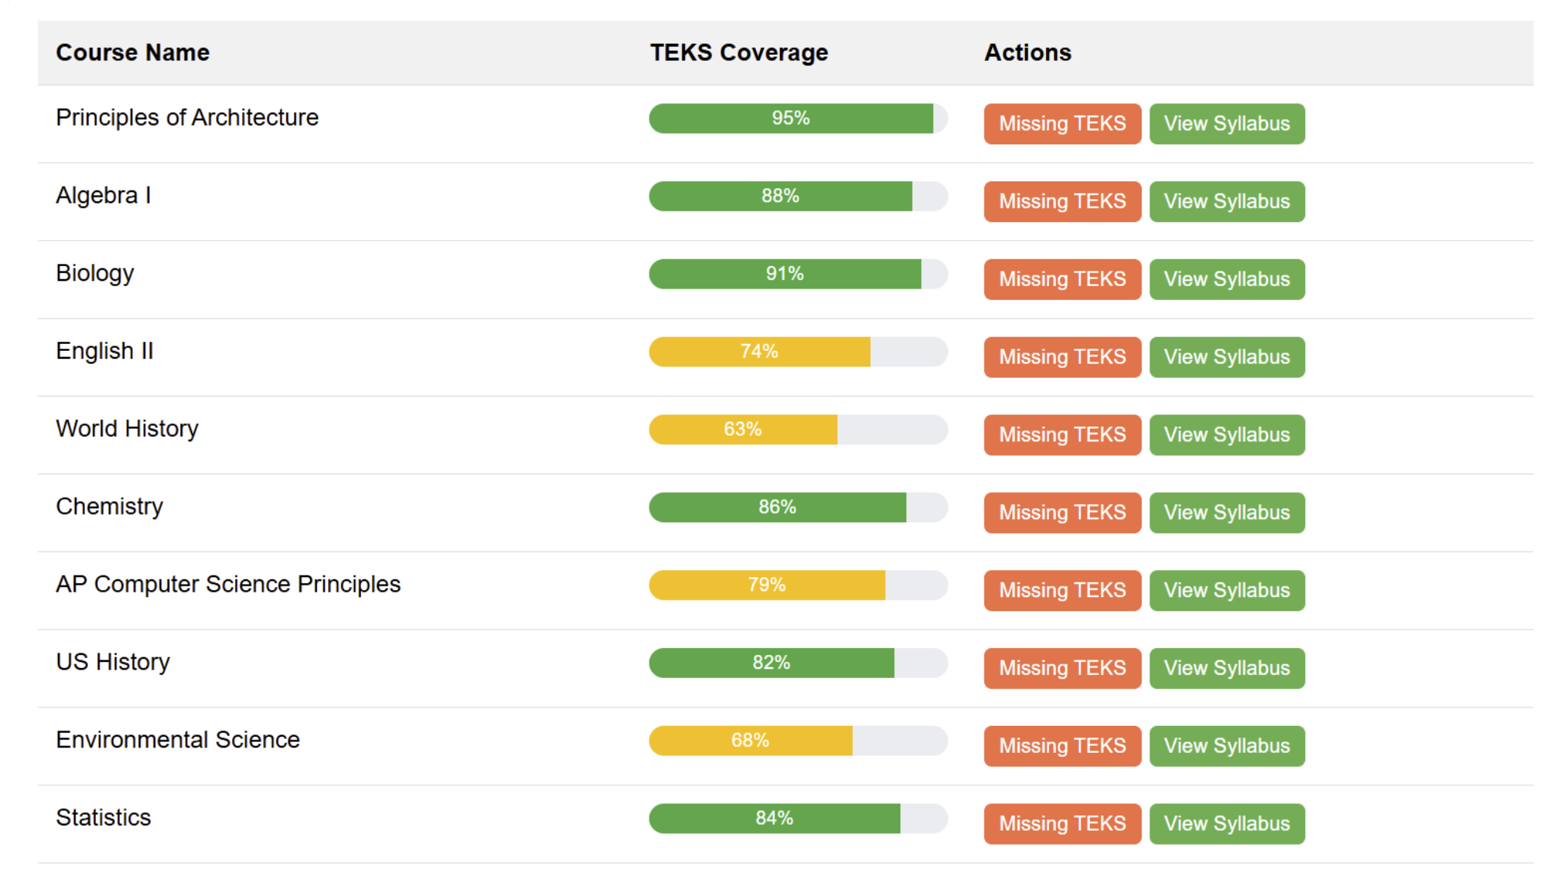Click Missing TEKS for Biology

click(1062, 279)
